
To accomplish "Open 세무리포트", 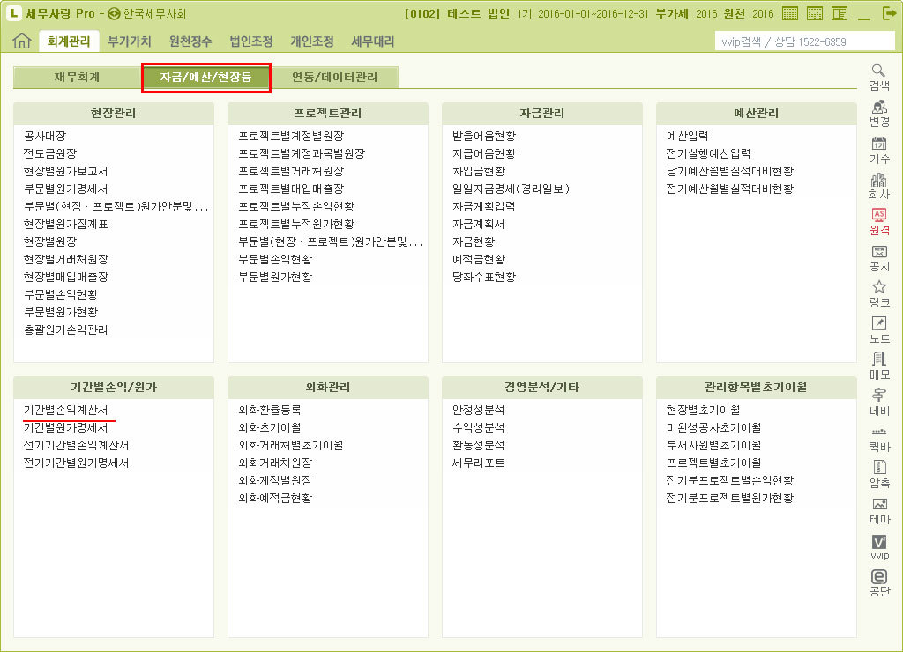I will pyautogui.click(x=479, y=463).
